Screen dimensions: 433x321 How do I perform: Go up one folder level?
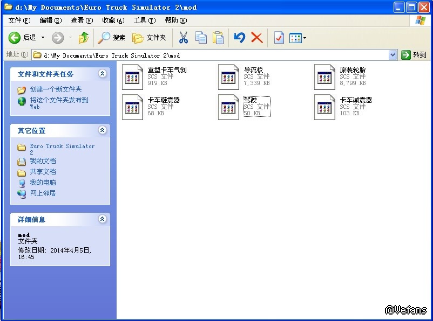click(x=83, y=38)
